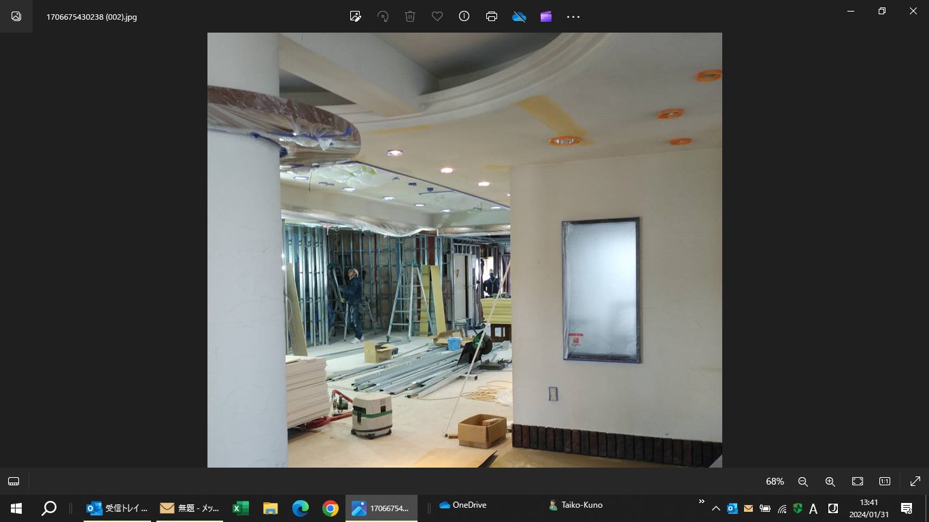Enter full screen view

coord(915,481)
